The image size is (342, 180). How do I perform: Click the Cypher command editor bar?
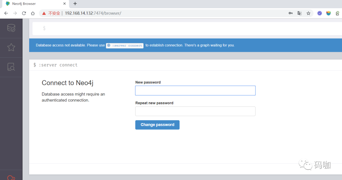(x=187, y=28)
